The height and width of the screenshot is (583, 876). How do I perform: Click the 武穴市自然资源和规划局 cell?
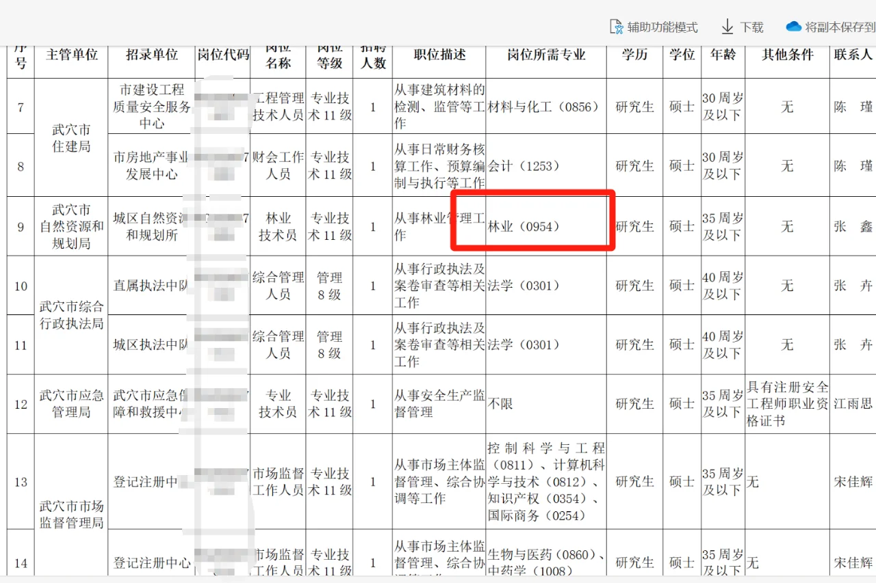pyautogui.click(x=71, y=226)
